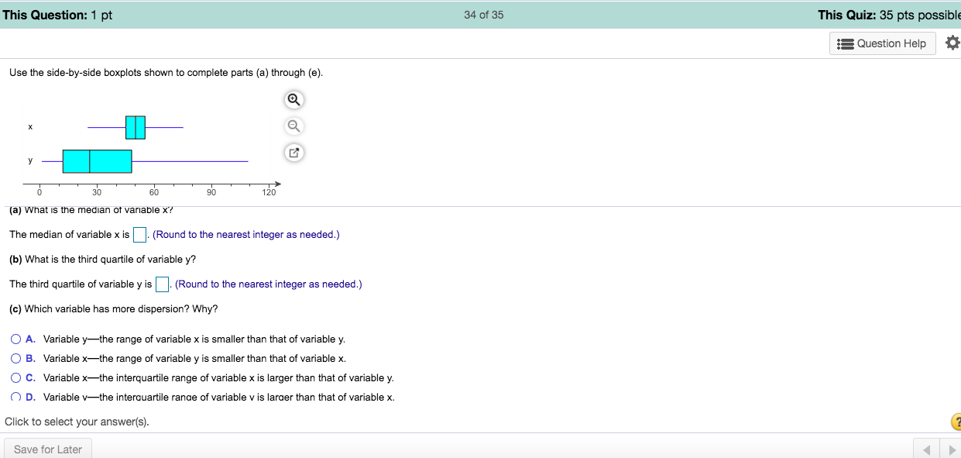
Task: Select answer choice D
Action: click(x=15, y=397)
